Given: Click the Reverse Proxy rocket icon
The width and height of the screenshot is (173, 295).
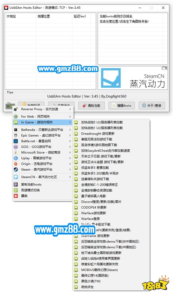Looking at the screenshot, I should coord(16,109).
